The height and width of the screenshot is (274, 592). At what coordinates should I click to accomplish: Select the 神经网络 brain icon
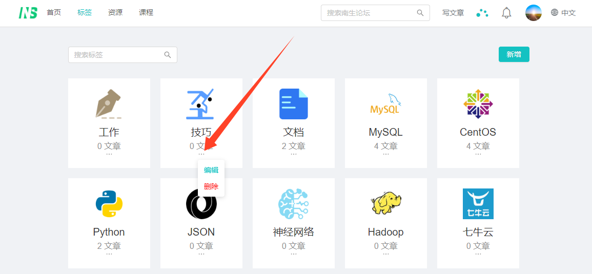tap(293, 204)
